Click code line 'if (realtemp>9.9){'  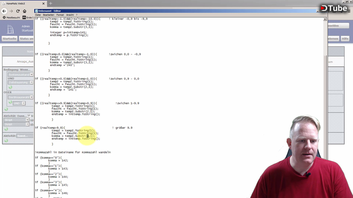[50, 128]
